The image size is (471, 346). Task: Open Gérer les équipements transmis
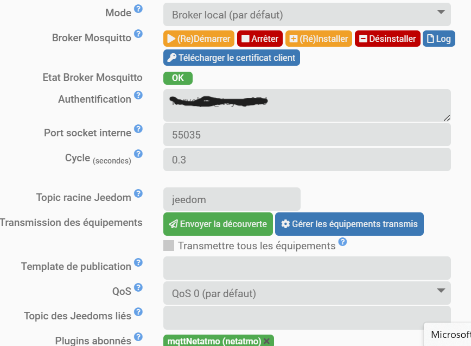[349, 224]
